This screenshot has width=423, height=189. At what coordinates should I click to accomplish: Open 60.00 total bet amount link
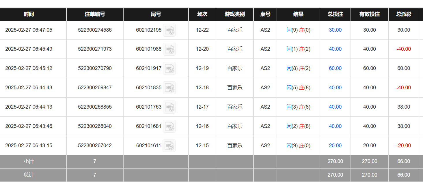coord(335,68)
